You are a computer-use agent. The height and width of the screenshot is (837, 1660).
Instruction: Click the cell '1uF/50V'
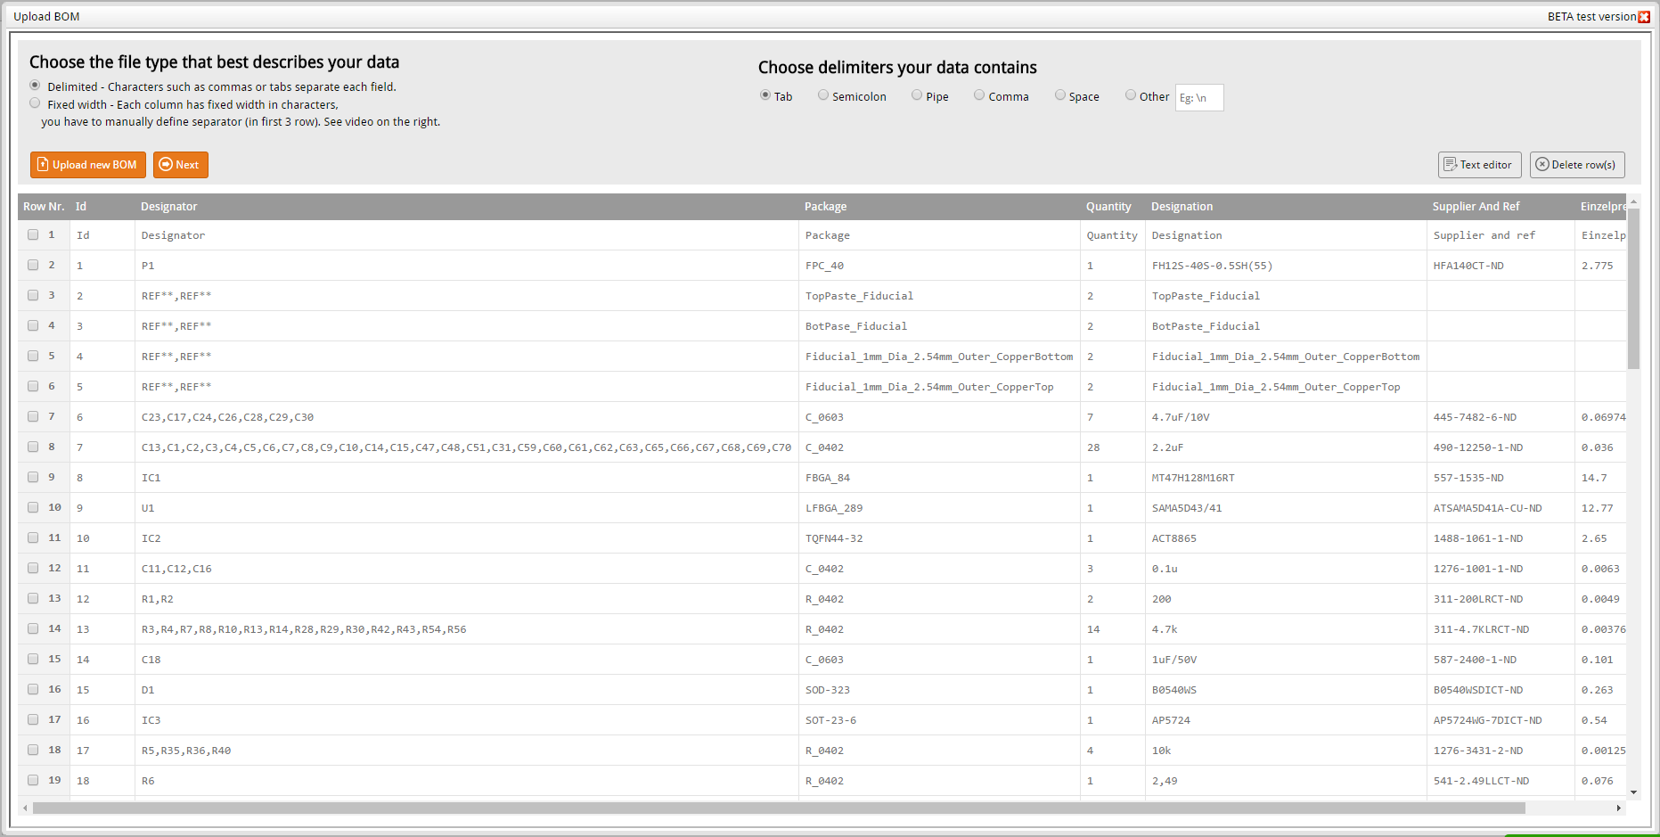[x=1286, y=660]
